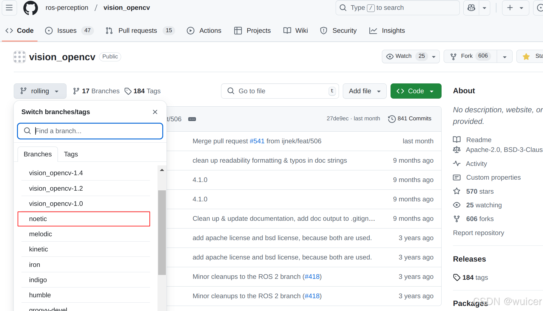Open the 25 watching link
543x311 pixels.
(x=477, y=205)
